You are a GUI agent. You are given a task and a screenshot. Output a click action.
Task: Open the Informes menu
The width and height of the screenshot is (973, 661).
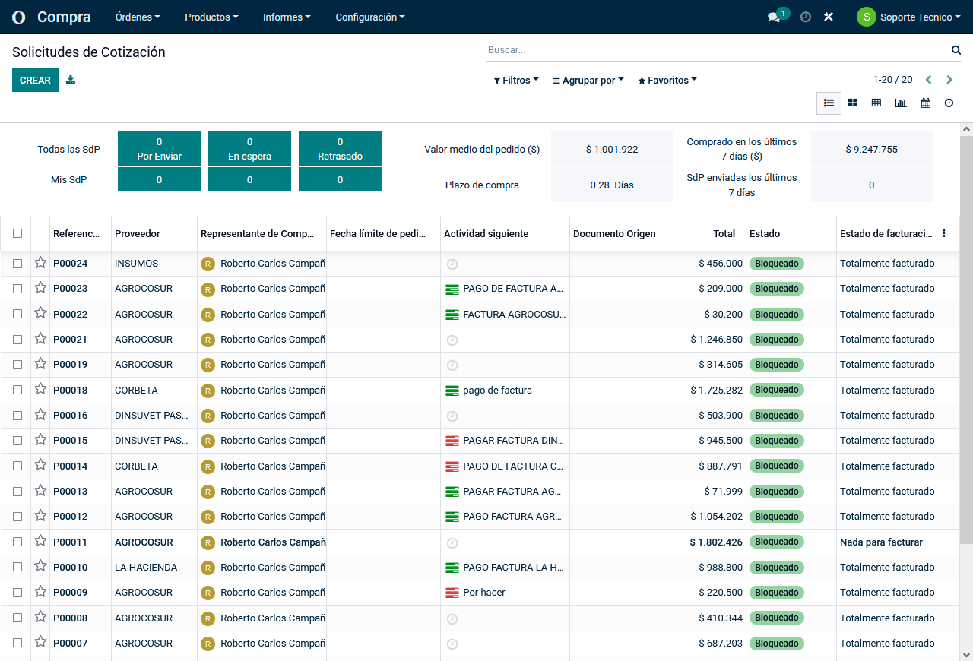287,17
